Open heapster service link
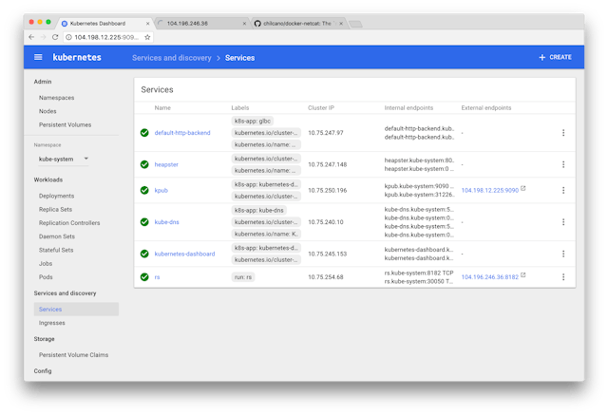 tap(166, 164)
